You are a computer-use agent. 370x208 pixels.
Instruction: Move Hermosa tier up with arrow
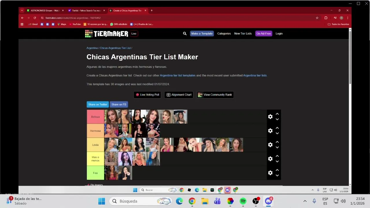coord(277,128)
